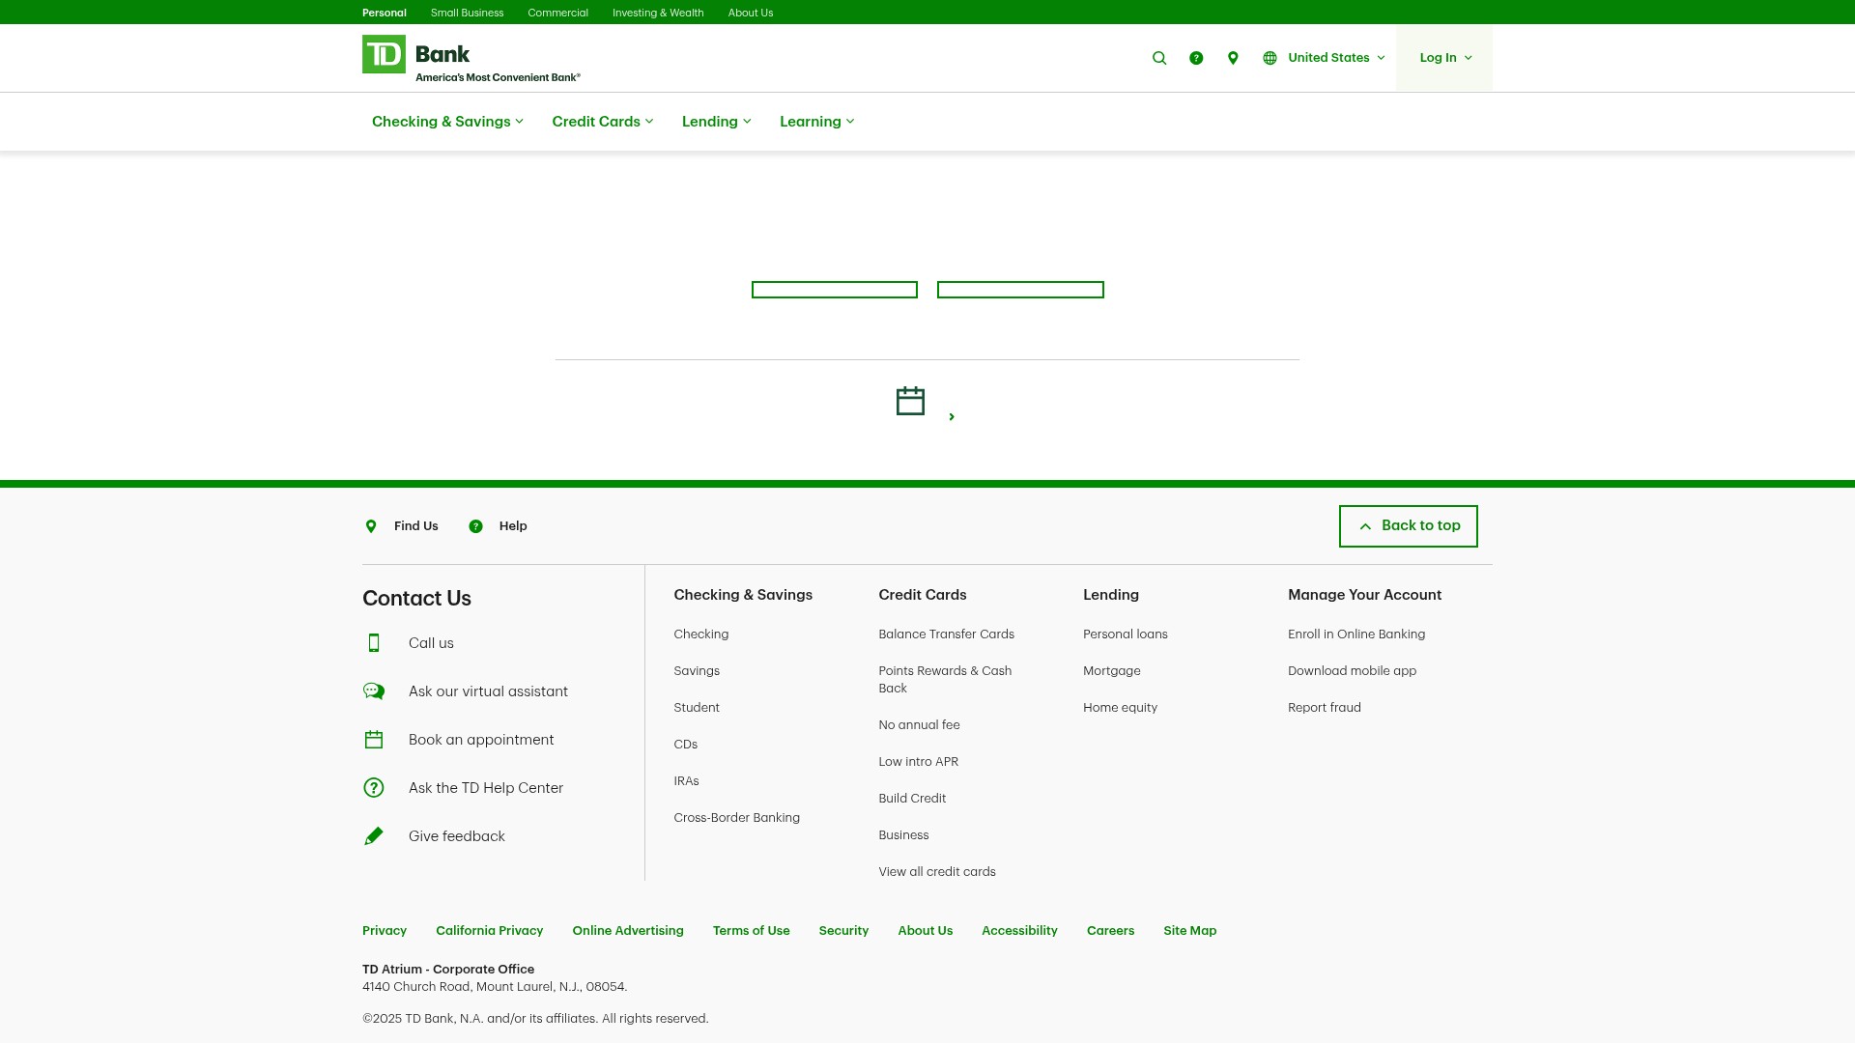The image size is (1855, 1043).
Task: Open No annual fee link
Action: point(920,725)
